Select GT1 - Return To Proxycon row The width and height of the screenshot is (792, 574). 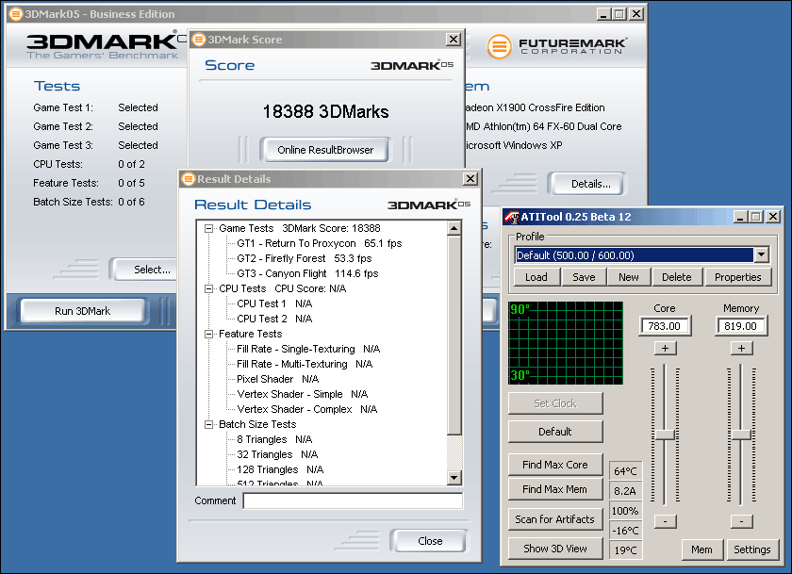point(320,244)
